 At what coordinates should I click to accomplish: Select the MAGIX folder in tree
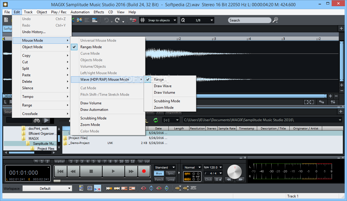34,139
